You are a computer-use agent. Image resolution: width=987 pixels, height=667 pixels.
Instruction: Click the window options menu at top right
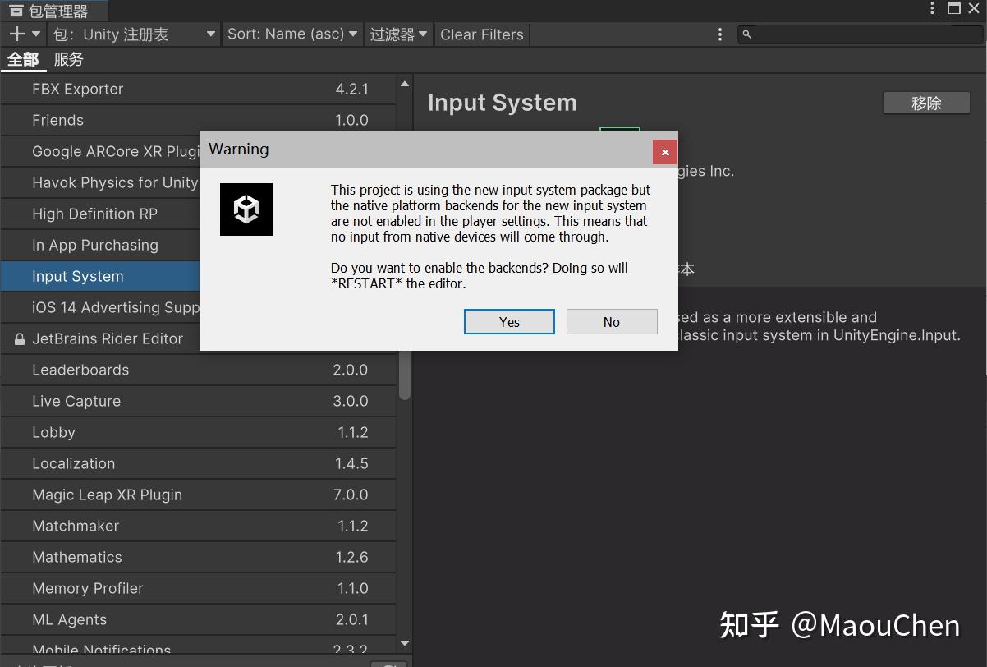pos(931,8)
